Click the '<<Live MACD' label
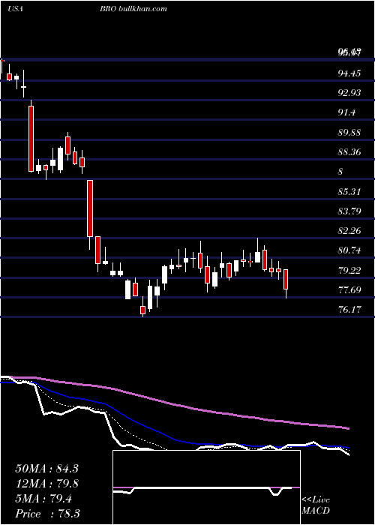Image resolution: width=375 pixels, height=525 pixels. pos(316,505)
